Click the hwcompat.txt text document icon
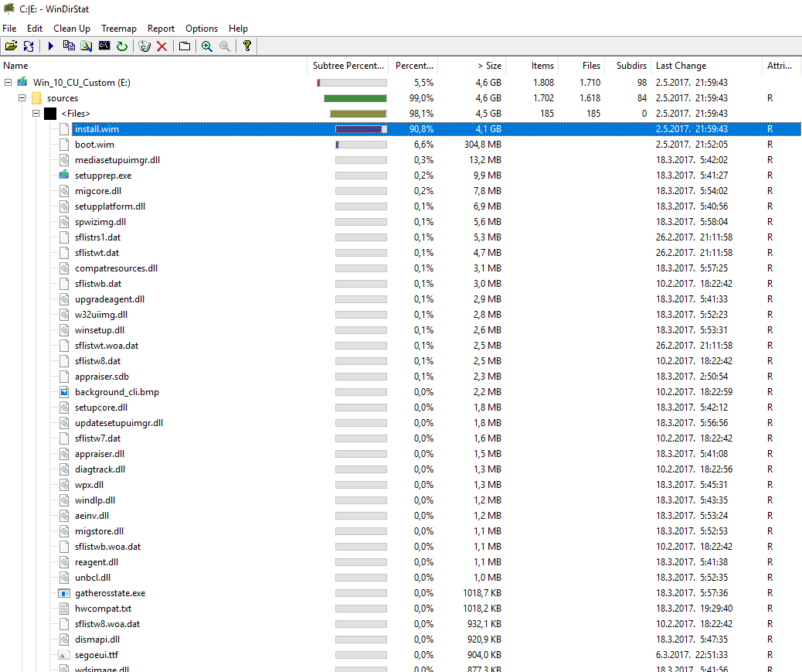 pos(64,609)
